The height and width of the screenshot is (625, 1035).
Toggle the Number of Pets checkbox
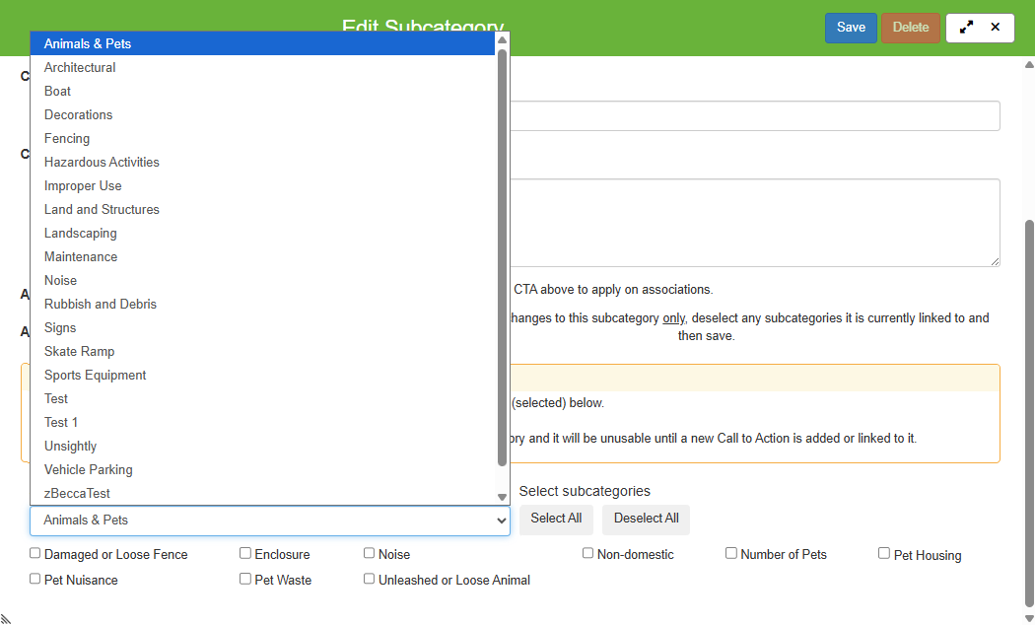pyautogui.click(x=731, y=554)
